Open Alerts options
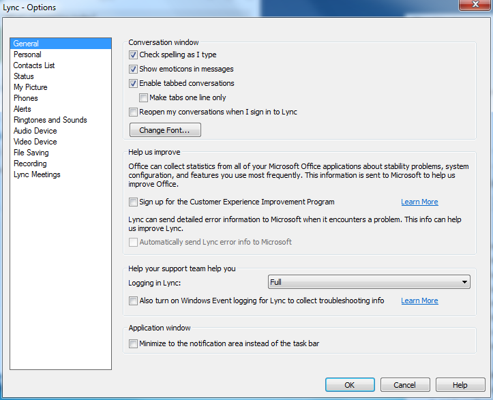Viewport: 493px width, 400px height. (61, 109)
